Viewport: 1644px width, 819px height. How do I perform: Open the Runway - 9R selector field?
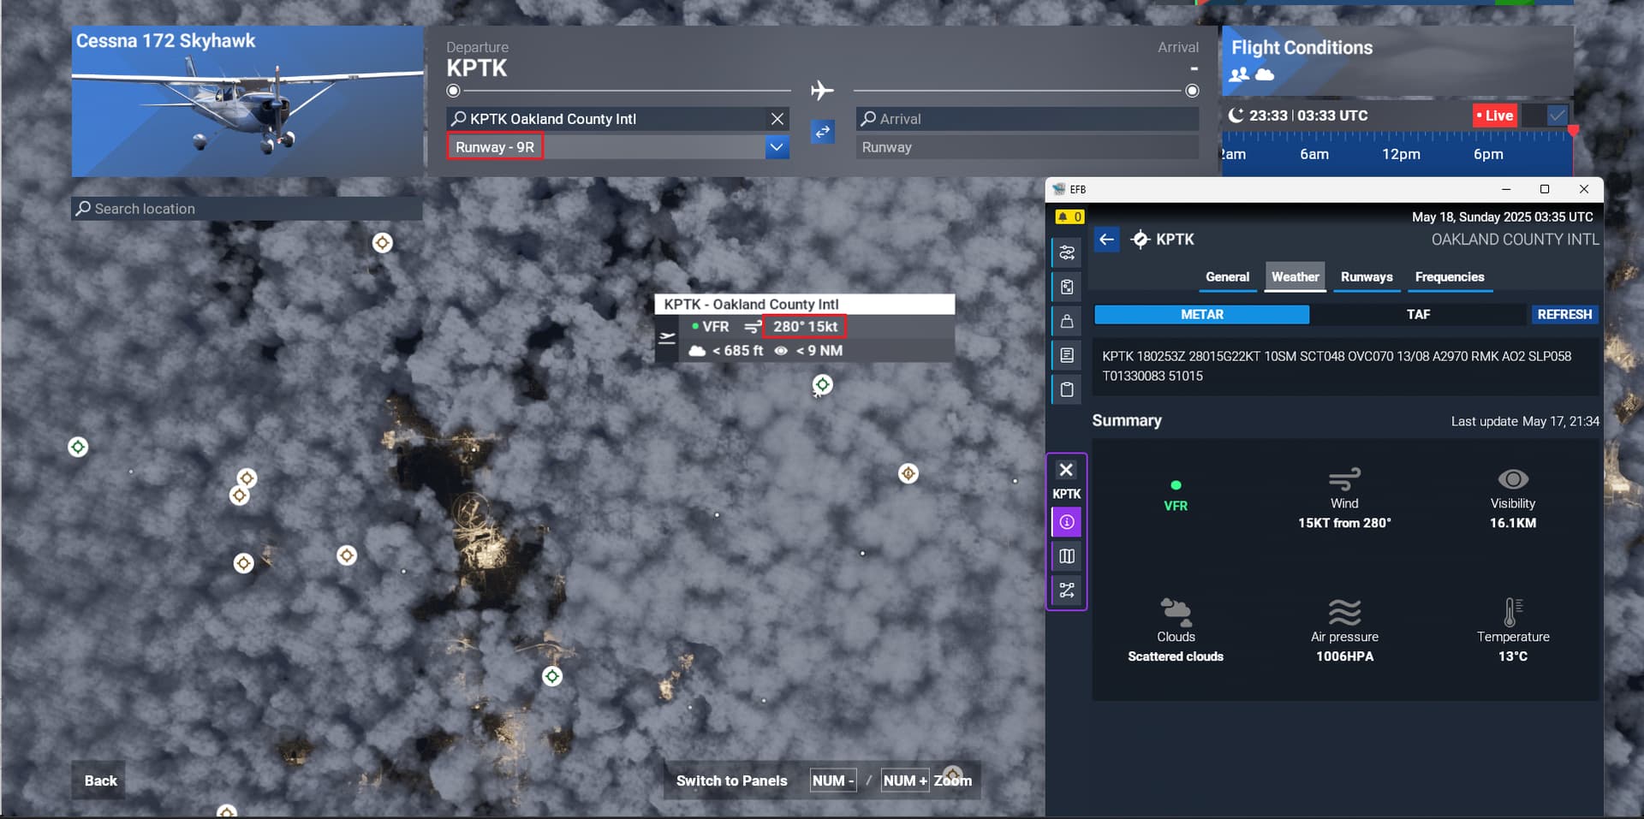617,147
